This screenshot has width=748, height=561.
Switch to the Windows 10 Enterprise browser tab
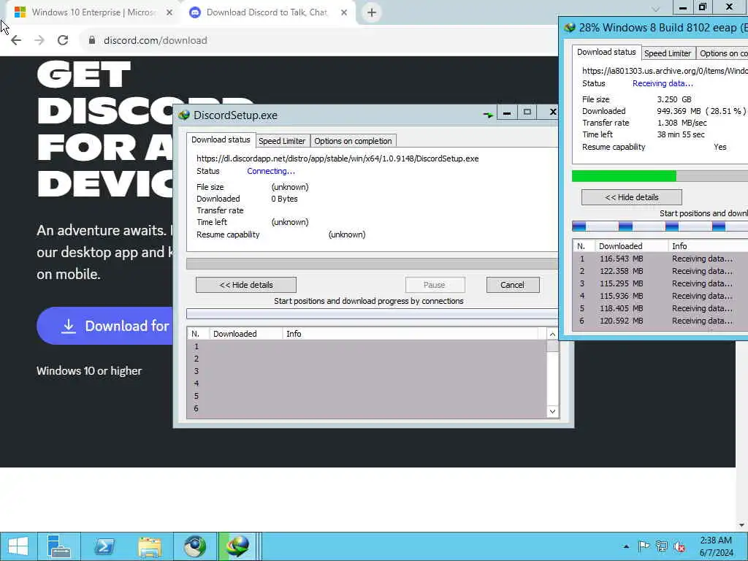(93, 12)
